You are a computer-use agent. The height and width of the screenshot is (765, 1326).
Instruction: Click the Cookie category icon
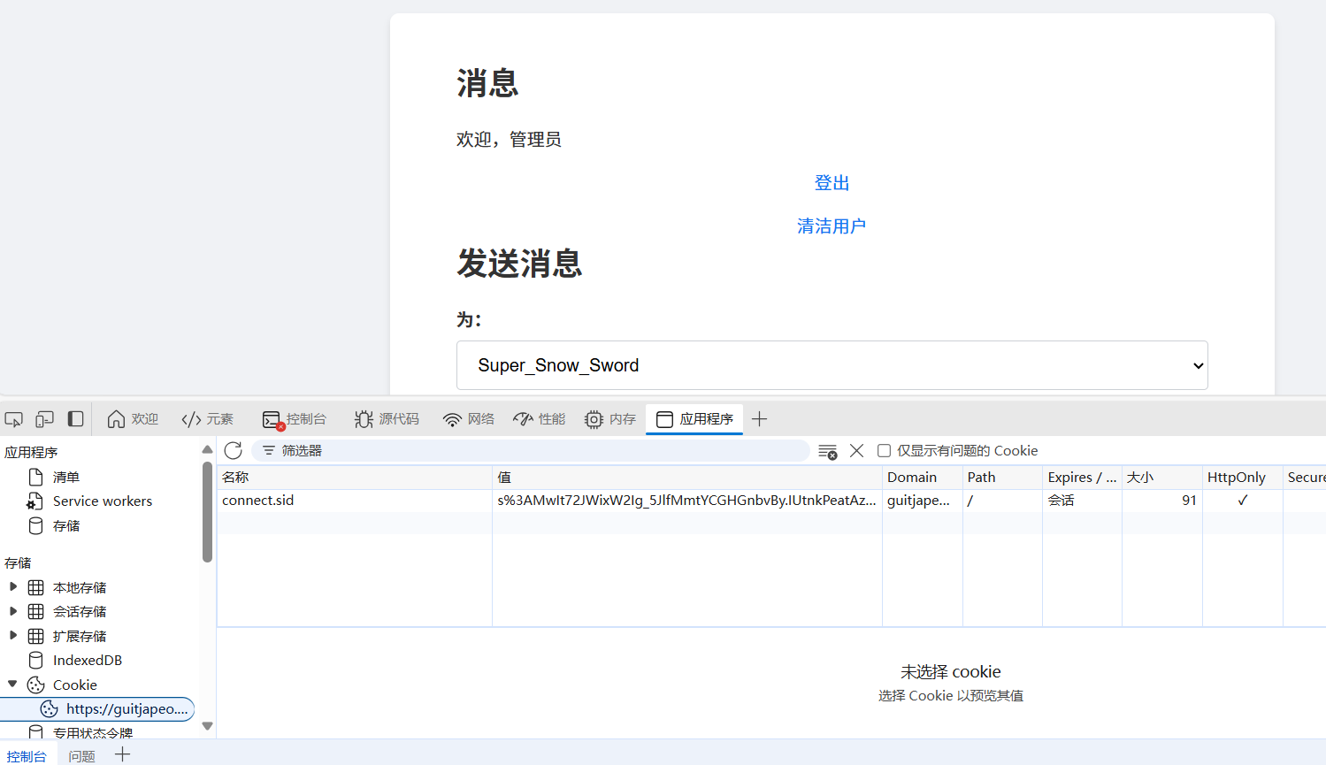(36, 685)
